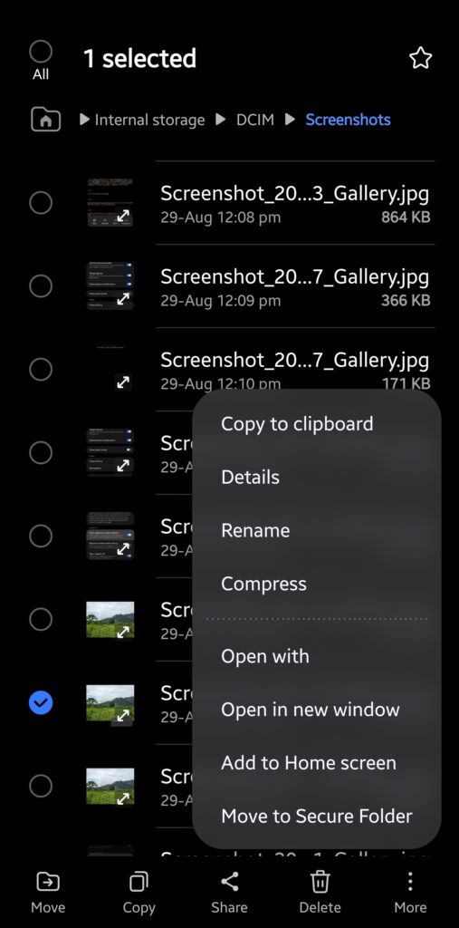This screenshot has width=459, height=928.
Task: Open the home folder icon in breadcrumb
Action: [x=45, y=121]
